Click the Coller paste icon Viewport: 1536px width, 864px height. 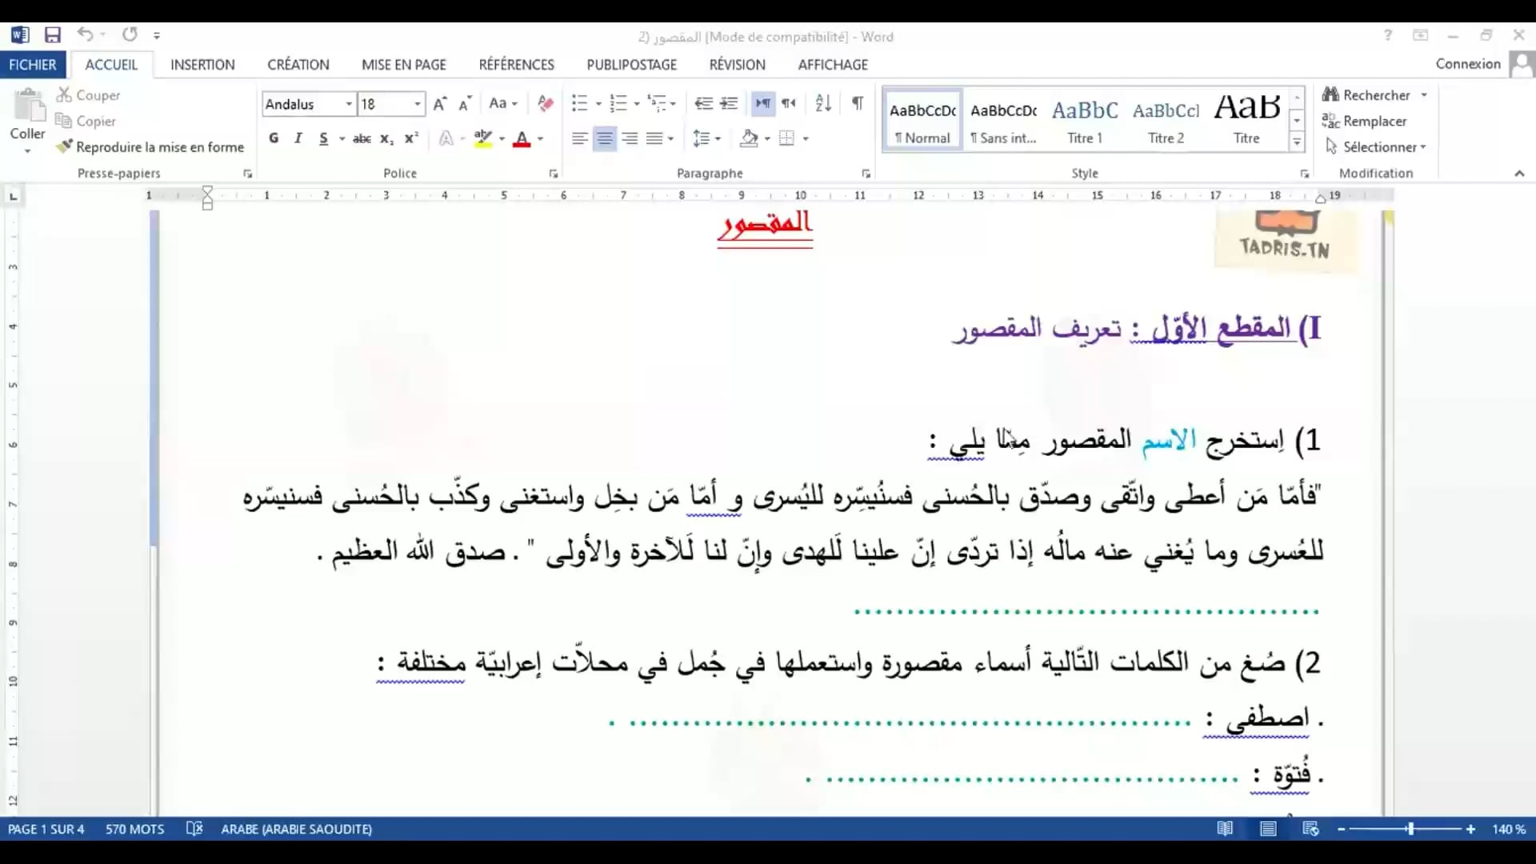point(28,106)
